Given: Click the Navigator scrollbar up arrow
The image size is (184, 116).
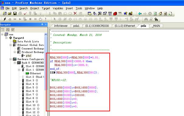Looking at the screenshot, I should [46, 34].
